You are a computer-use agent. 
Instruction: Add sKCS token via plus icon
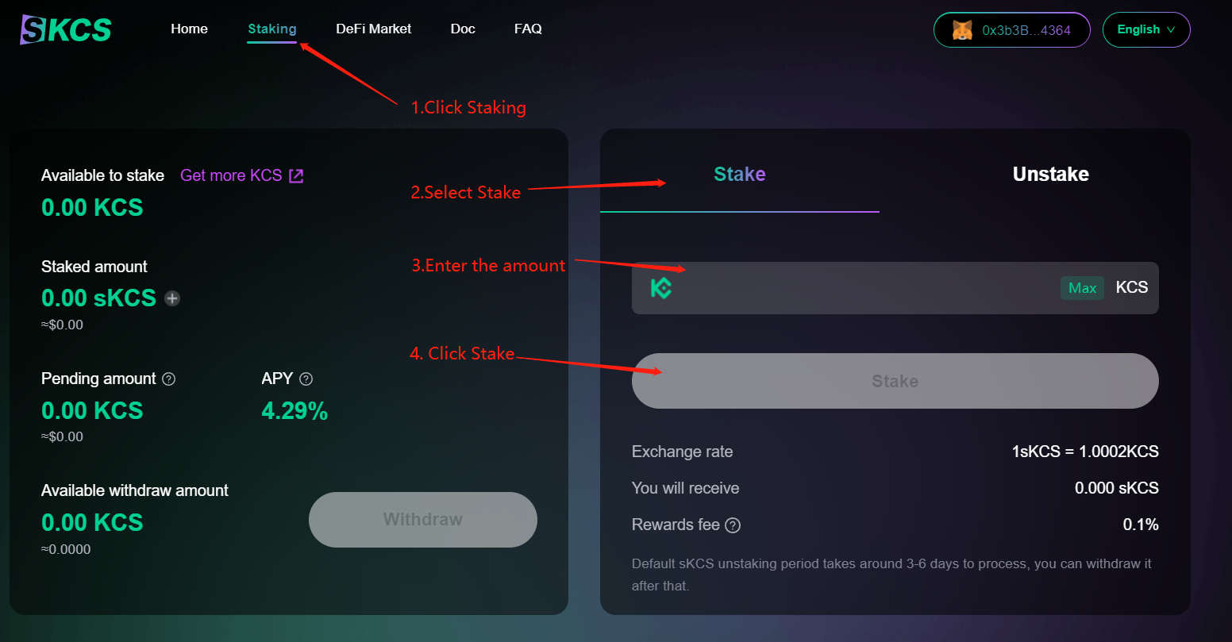point(172,298)
